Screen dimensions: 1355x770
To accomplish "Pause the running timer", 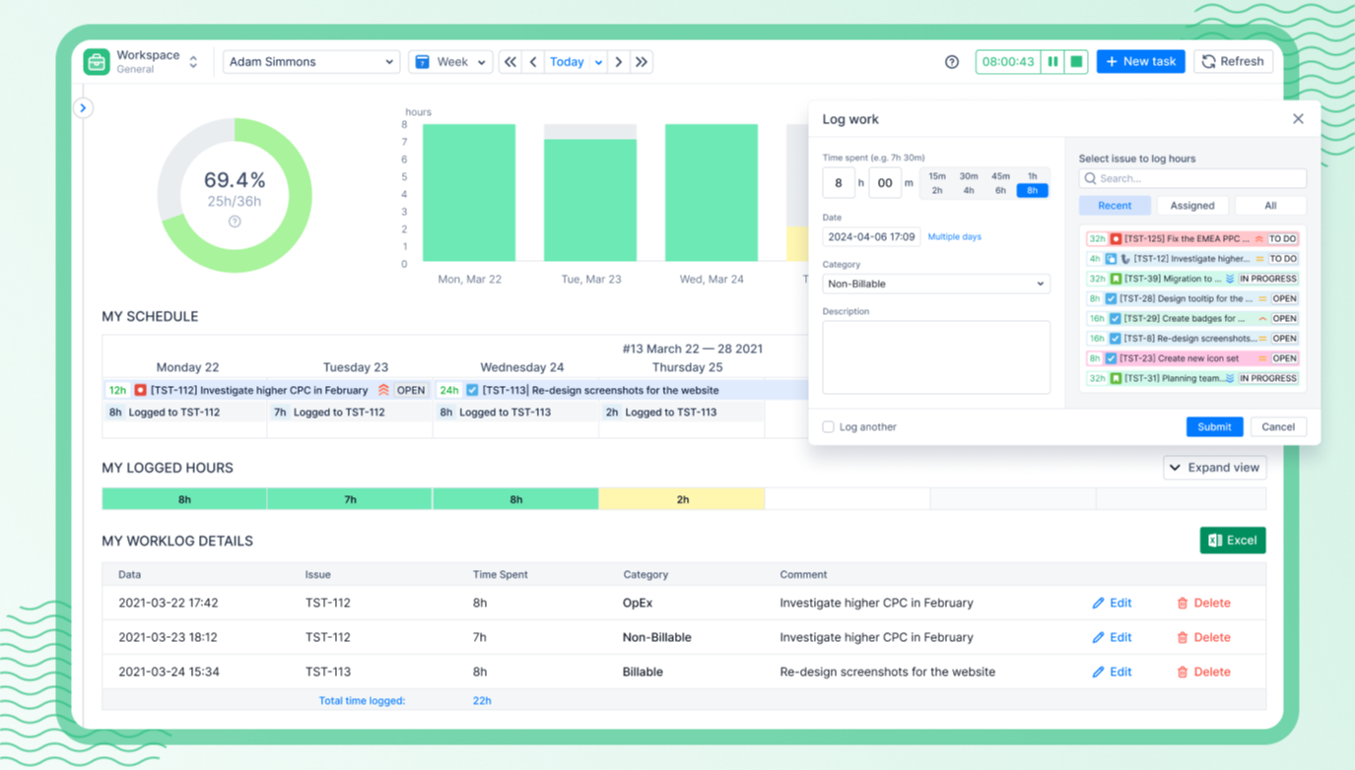I will coord(1052,62).
